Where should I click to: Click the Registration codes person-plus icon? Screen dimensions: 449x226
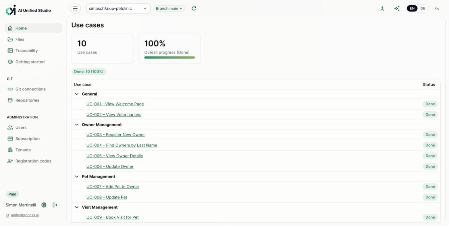10,161
